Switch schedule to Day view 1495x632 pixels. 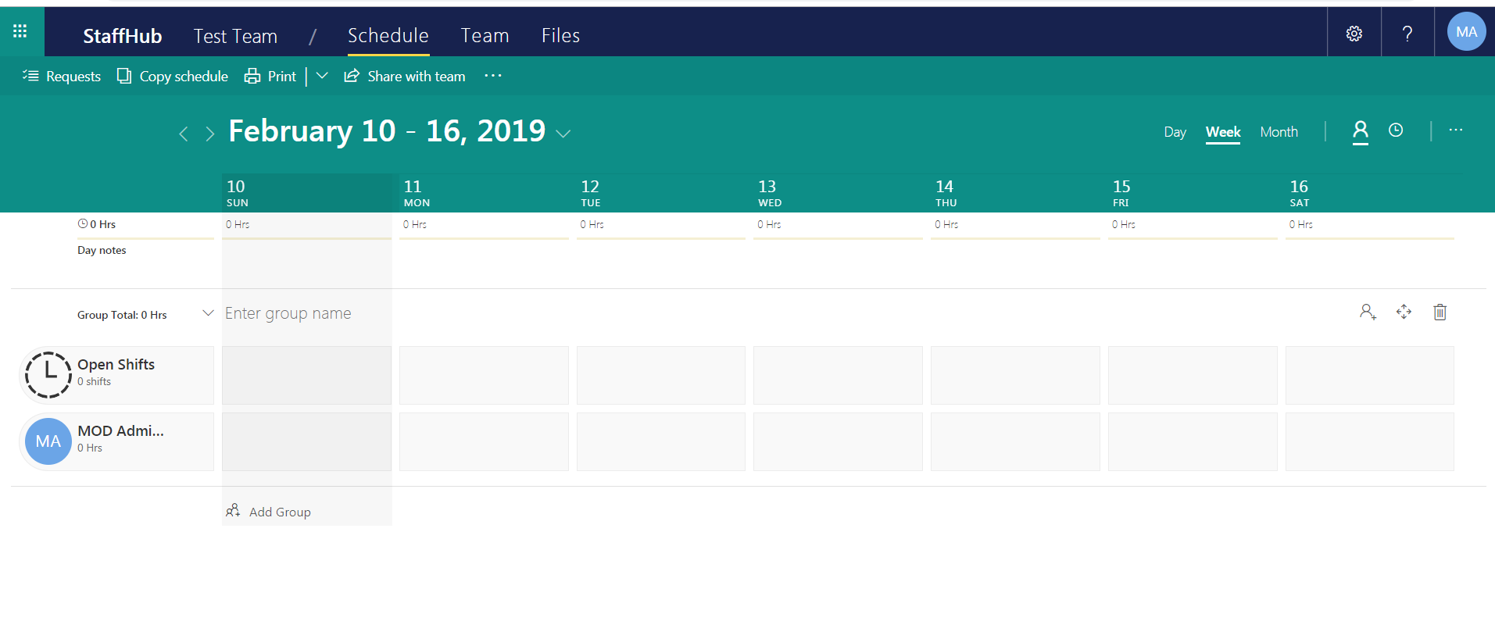pyautogui.click(x=1175, y=132)
